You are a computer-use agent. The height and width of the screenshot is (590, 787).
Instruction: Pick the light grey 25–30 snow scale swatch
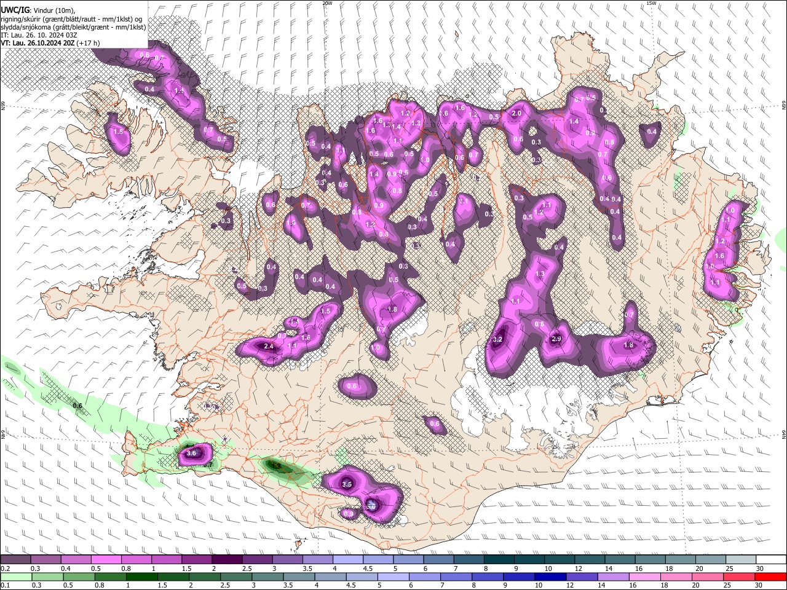[742, 559]
